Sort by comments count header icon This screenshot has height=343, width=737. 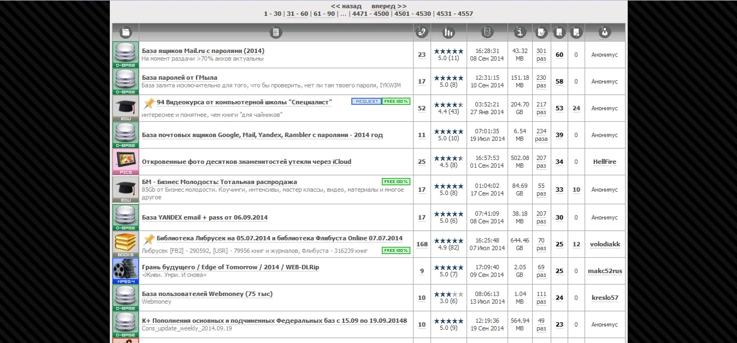coord(421,32)
